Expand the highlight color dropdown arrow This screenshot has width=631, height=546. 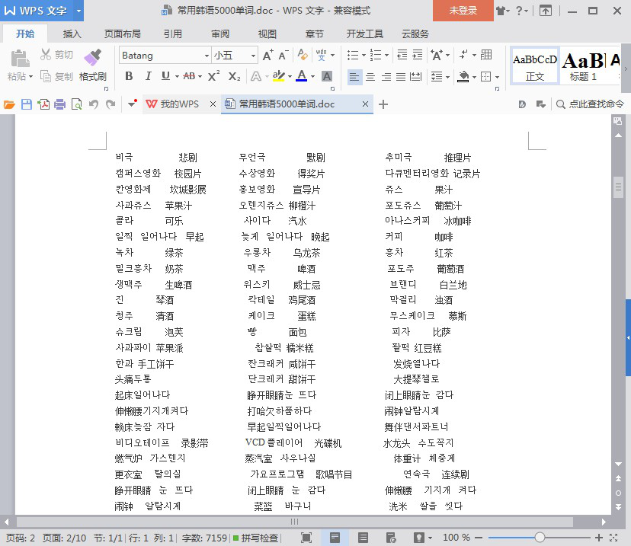pos(290,76)
